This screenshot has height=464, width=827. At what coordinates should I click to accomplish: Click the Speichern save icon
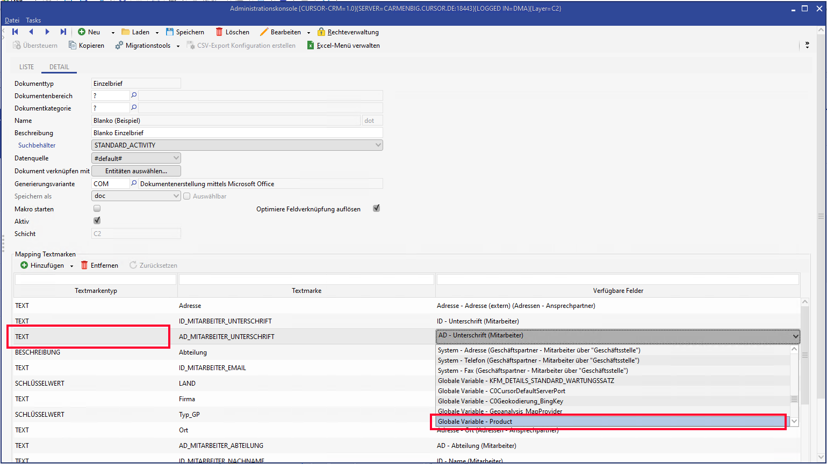coord(170,32)
